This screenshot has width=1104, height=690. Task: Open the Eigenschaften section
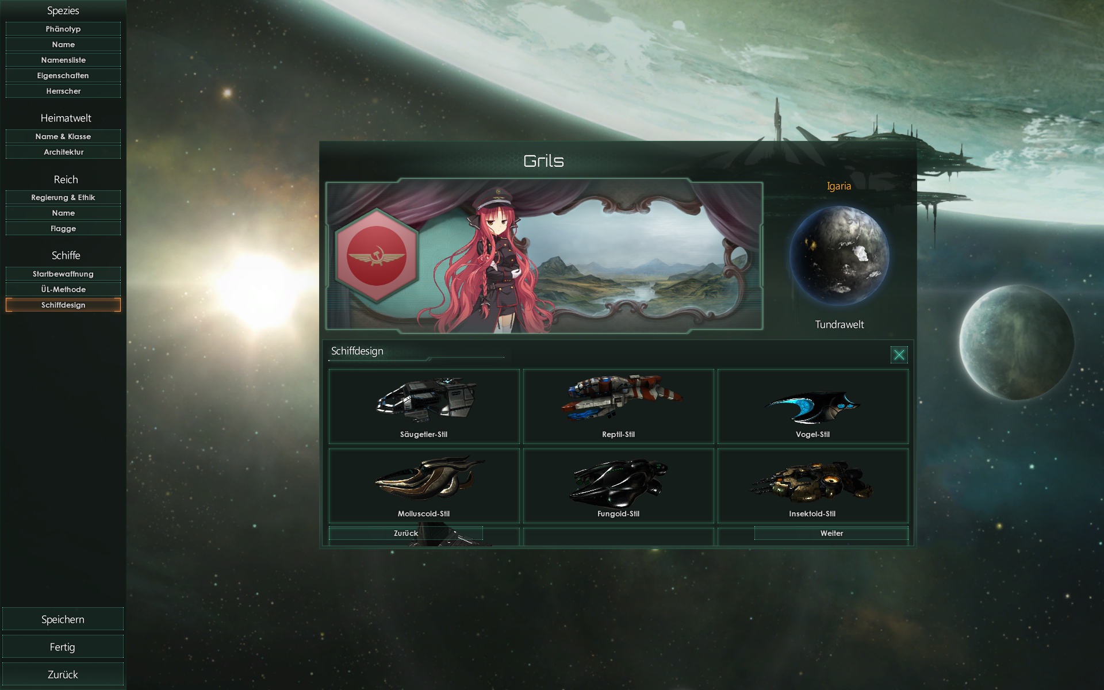(63, 75)
